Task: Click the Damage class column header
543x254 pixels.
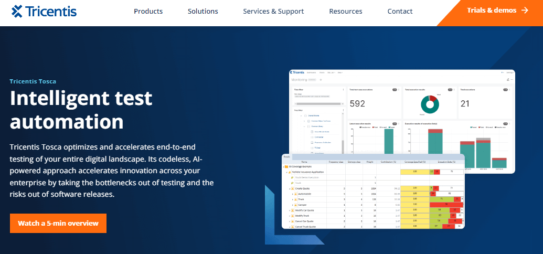Action: point(354,162)
